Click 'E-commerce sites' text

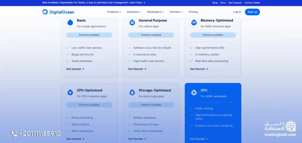pyautogui.click(x=145, y=54)
